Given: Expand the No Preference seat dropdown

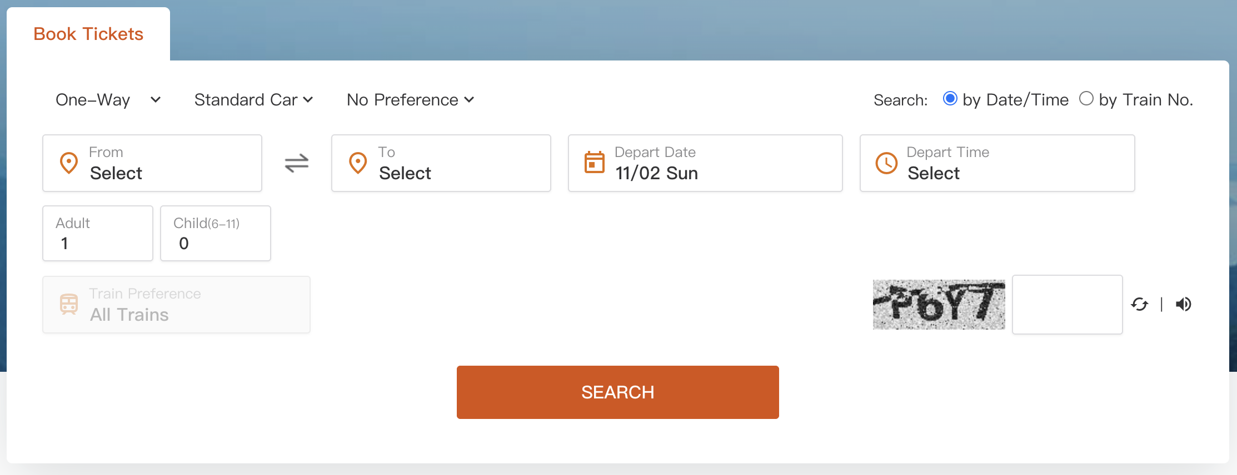Looking at the screenshot, I should coord(410,100).
